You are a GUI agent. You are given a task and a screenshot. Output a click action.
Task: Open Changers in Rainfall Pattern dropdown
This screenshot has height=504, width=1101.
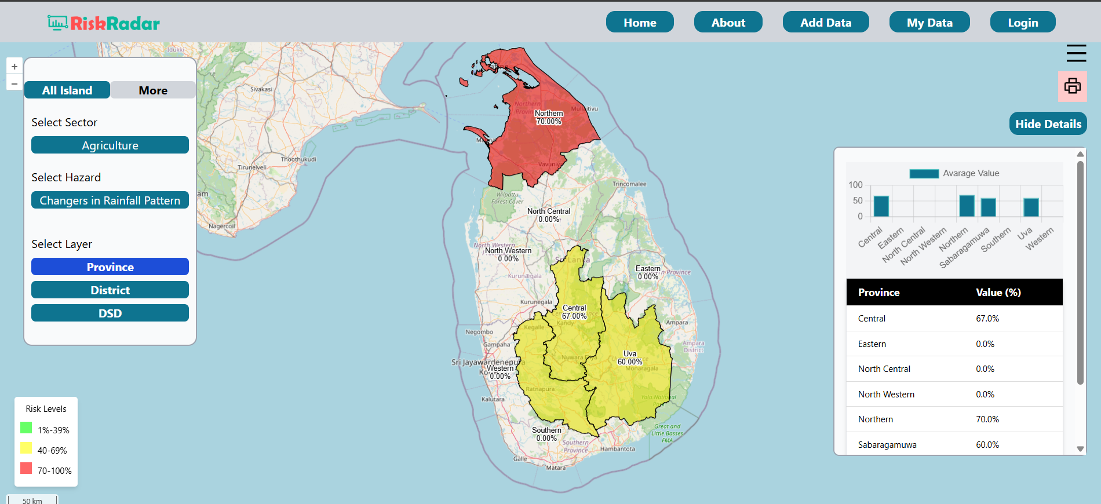tap(110, 200)
